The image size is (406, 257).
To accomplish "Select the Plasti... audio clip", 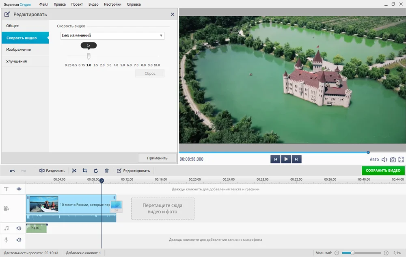I will [x=36, y=228].
